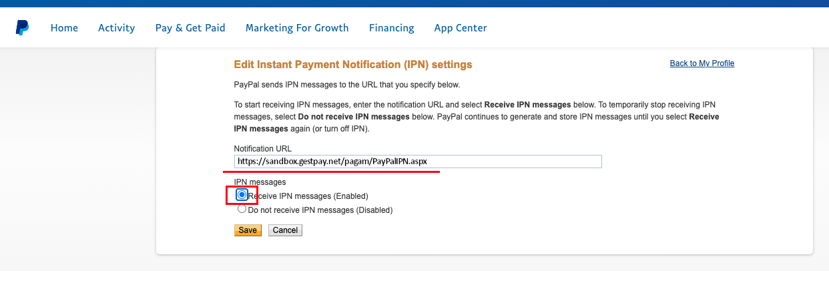
Task: Click the Edit Instant Payment Notification heading
Action: tap(353, 65)
